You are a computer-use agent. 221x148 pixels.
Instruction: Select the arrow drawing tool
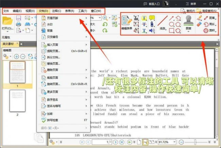[x=171, y=18]
